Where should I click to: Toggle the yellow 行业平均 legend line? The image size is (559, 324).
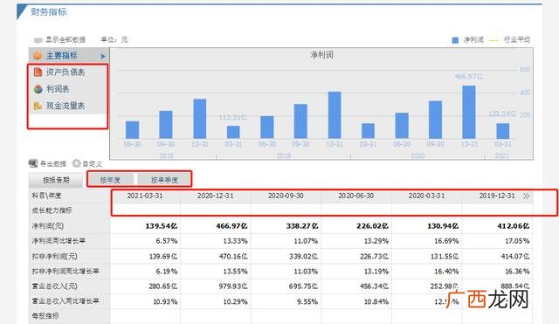coord(493,41)
